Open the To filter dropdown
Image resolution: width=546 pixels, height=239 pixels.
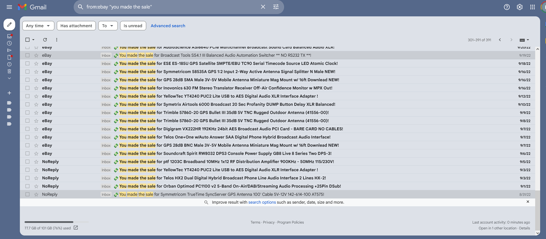coord(107,26)
